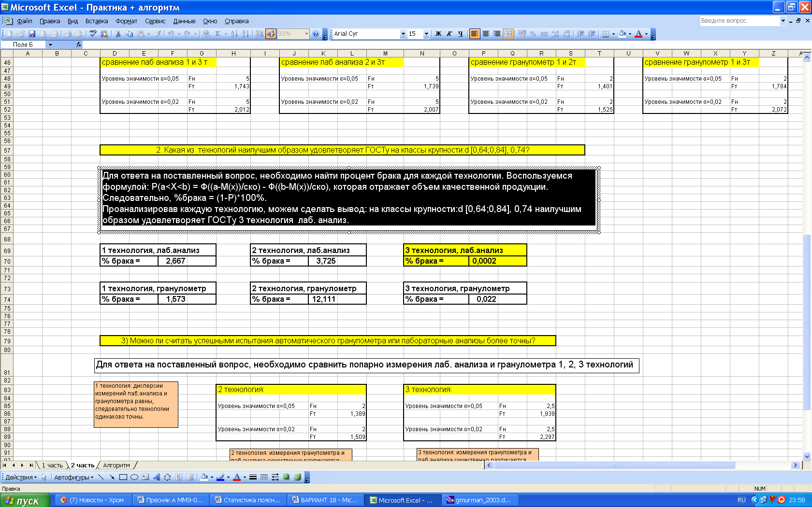Click line color brush in drawing toolbar
This screenshot has width=812, height=507.
220,477
